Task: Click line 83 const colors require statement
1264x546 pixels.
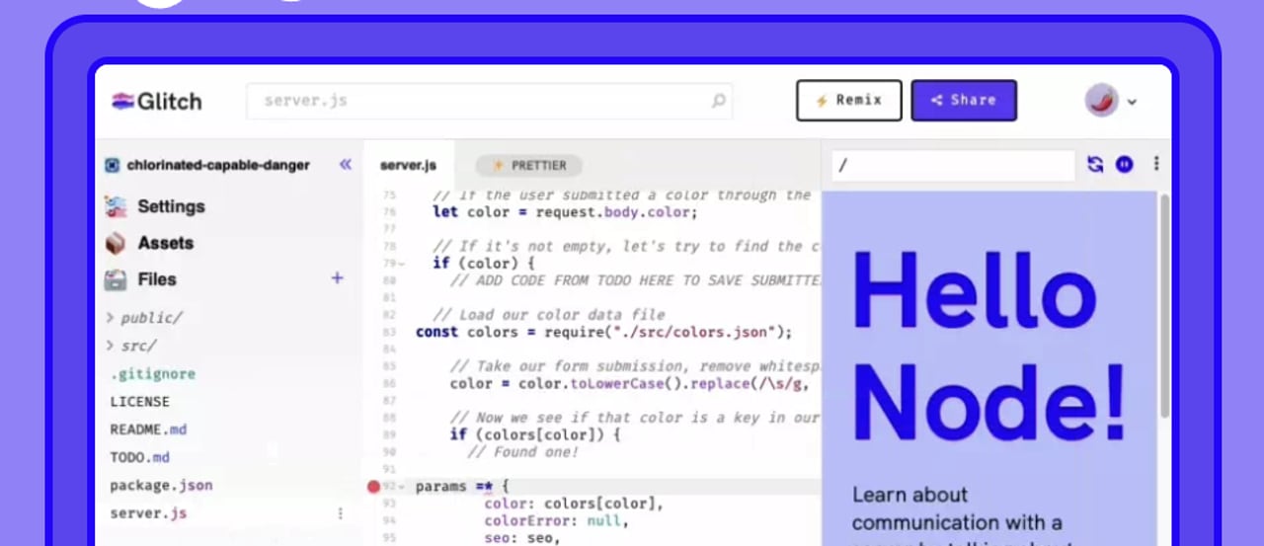Action: 603,332
